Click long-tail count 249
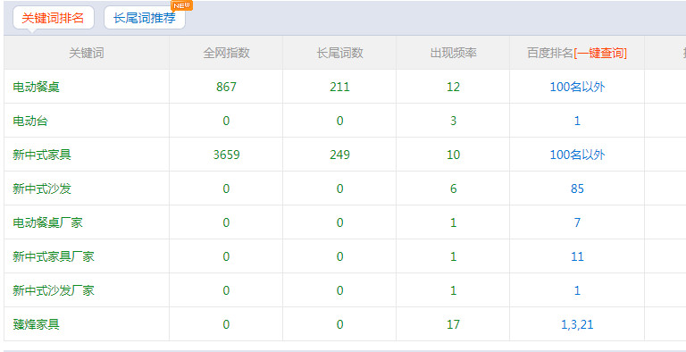Viewport: 686px width, 352px height. (x=340, y=155)
